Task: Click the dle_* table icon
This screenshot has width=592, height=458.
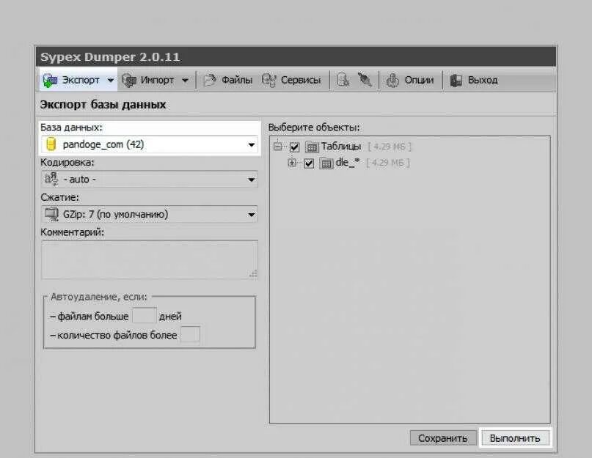Action: pyautogui.click(x=326, y=163)
